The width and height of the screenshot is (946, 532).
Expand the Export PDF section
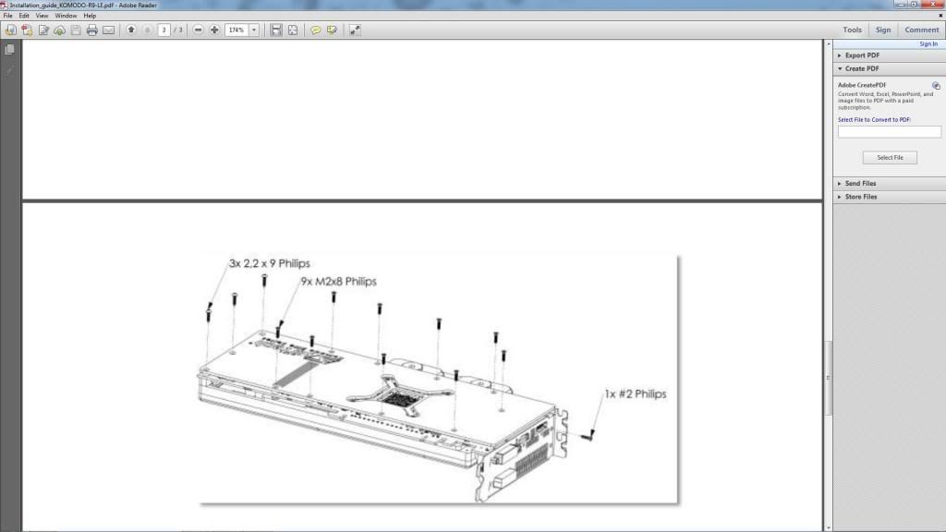(861, 55)
